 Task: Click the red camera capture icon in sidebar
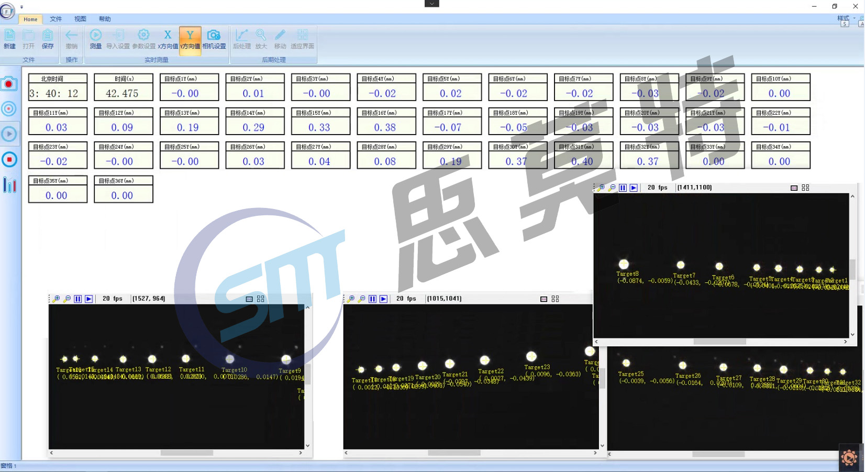coord(9,84)
